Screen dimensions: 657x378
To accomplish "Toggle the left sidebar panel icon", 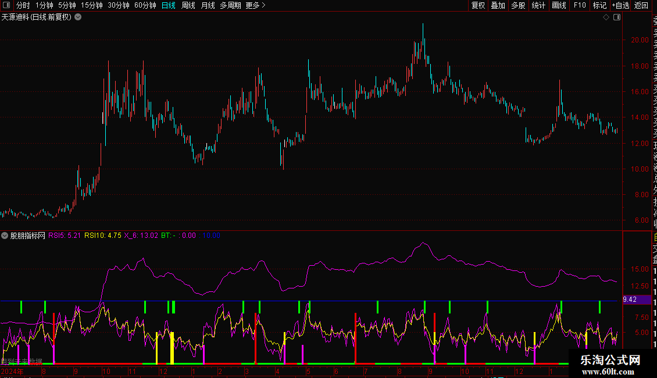I will (x=5, y=5).
